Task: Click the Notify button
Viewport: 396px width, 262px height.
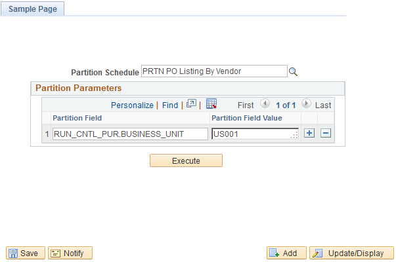Action: pos(70,253)
